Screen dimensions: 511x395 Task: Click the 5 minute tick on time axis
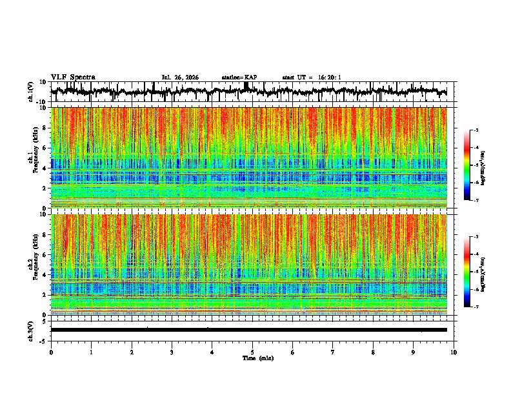(252, 352)
